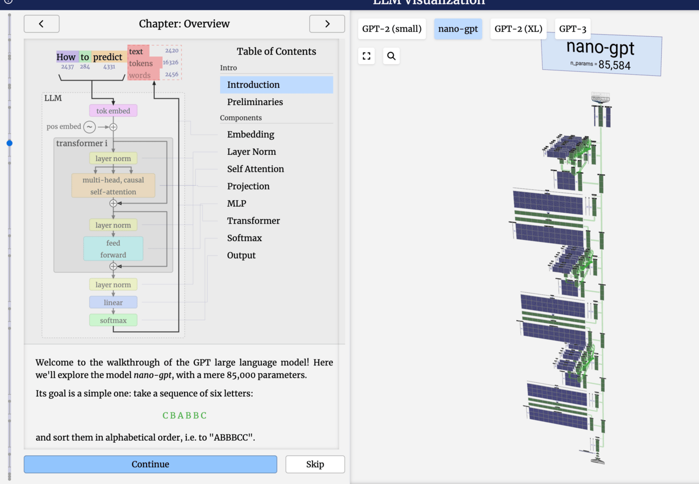The image size is (699, 484).
Task: Select the feed forward diagram block
Action: point(113,249)
